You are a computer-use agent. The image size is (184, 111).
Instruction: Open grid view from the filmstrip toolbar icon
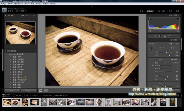14,95
